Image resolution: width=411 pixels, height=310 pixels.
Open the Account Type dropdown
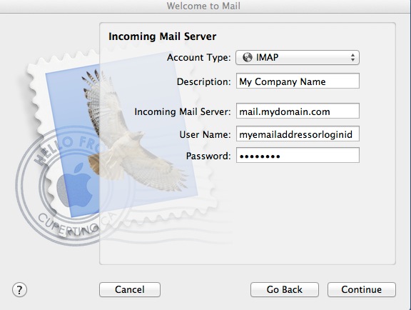pos(298,57)
